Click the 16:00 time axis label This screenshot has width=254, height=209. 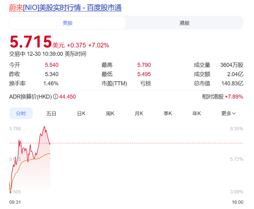tap(237, 202)
